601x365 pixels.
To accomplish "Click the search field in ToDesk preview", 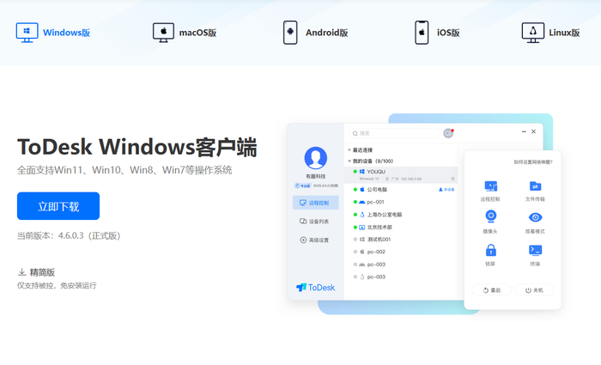I will (394, 133).
